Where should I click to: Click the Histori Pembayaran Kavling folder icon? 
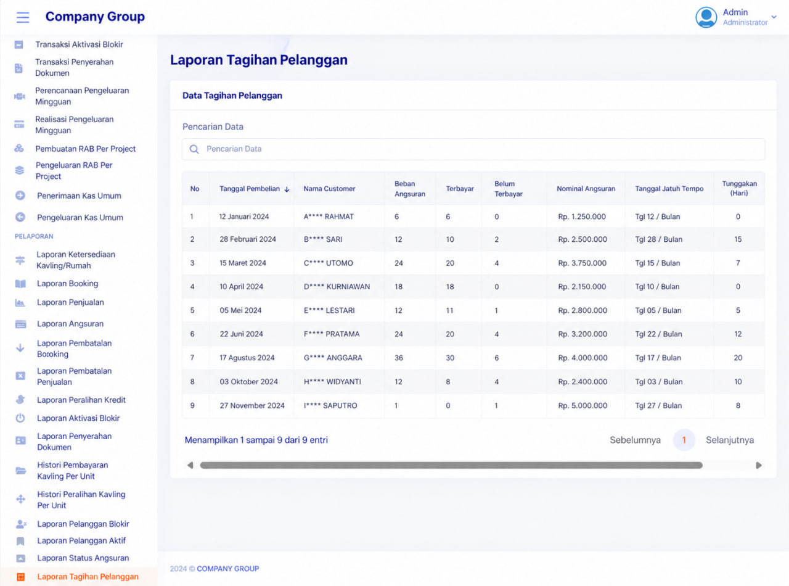tap(20, 471)
